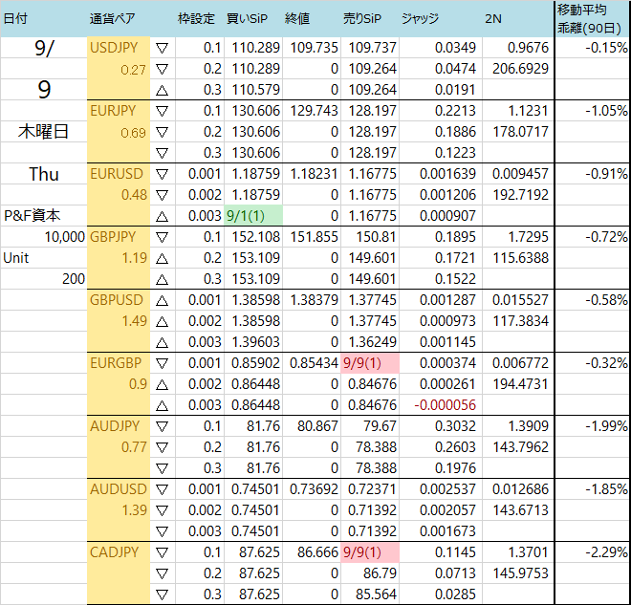Select the pink 9/9(1) cell in EURGBP row
The image size is (631, 605).
coord(370,363)
